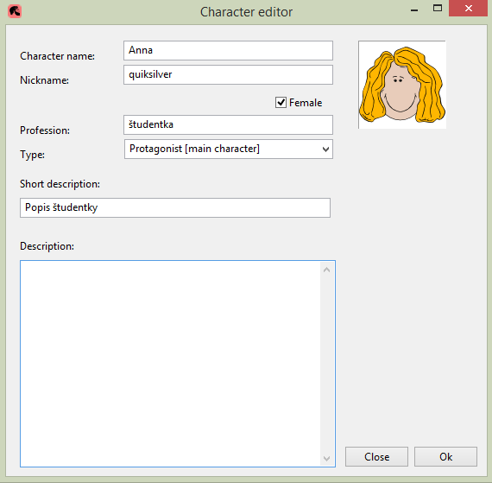The image size is (492, 483).
Task: Click the Description vertical scrollbar track
Action: 326,364
